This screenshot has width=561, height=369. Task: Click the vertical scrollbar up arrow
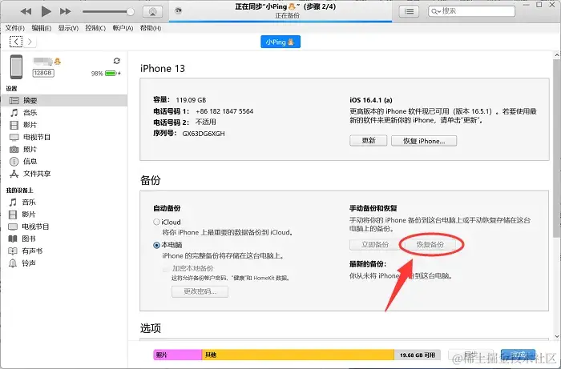click(557, 55)
